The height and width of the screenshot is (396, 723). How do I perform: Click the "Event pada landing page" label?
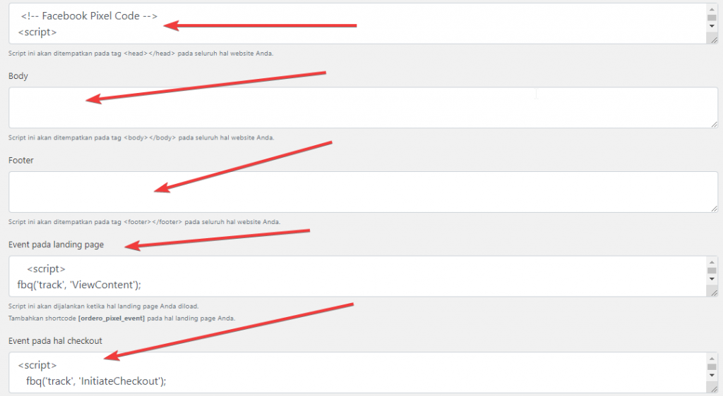click(x=56, y=245)
